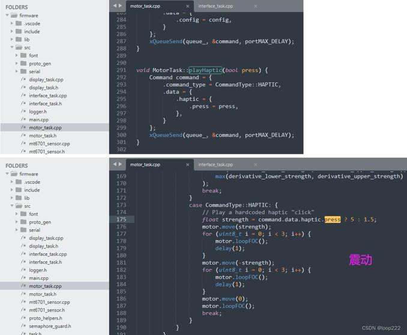
Task: Click the playHaptic function name on line 291
Action: click(205, 70)
